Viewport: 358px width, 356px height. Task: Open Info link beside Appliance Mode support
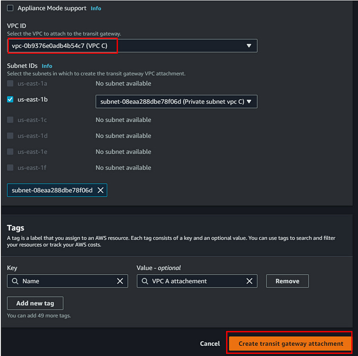[x=96, y=9]
